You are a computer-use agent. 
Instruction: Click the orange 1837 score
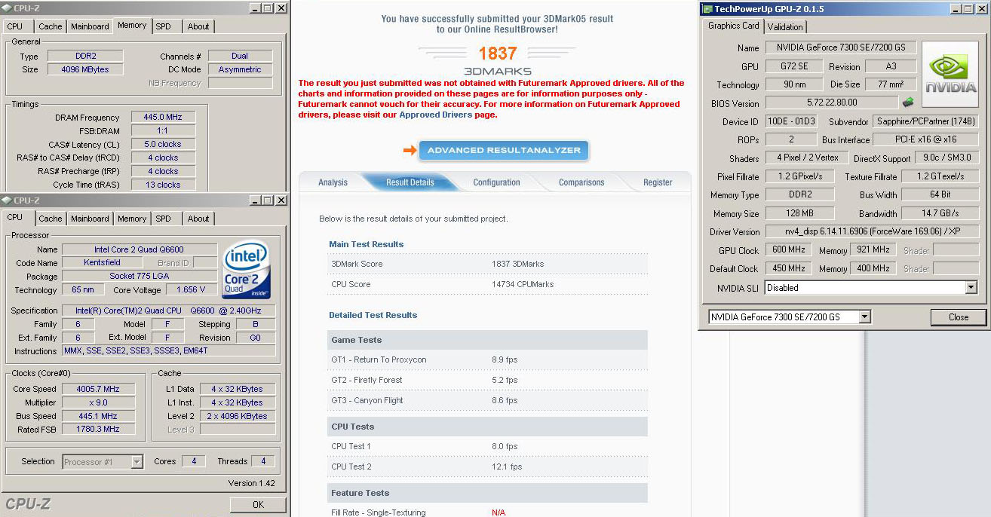tap(497, 54)
